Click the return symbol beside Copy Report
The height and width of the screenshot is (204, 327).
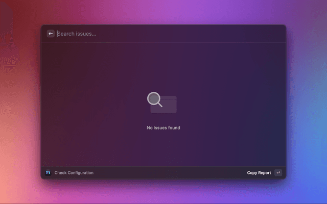278,173
